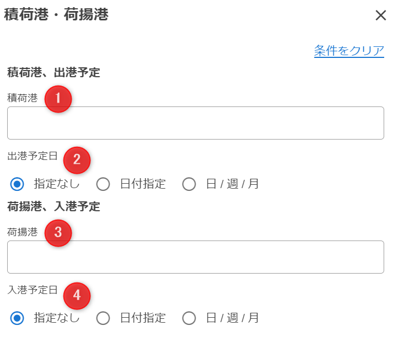
Task: Focus the 荷揚港 text input field
Action: pyautogui.click(x=195, y=257)
